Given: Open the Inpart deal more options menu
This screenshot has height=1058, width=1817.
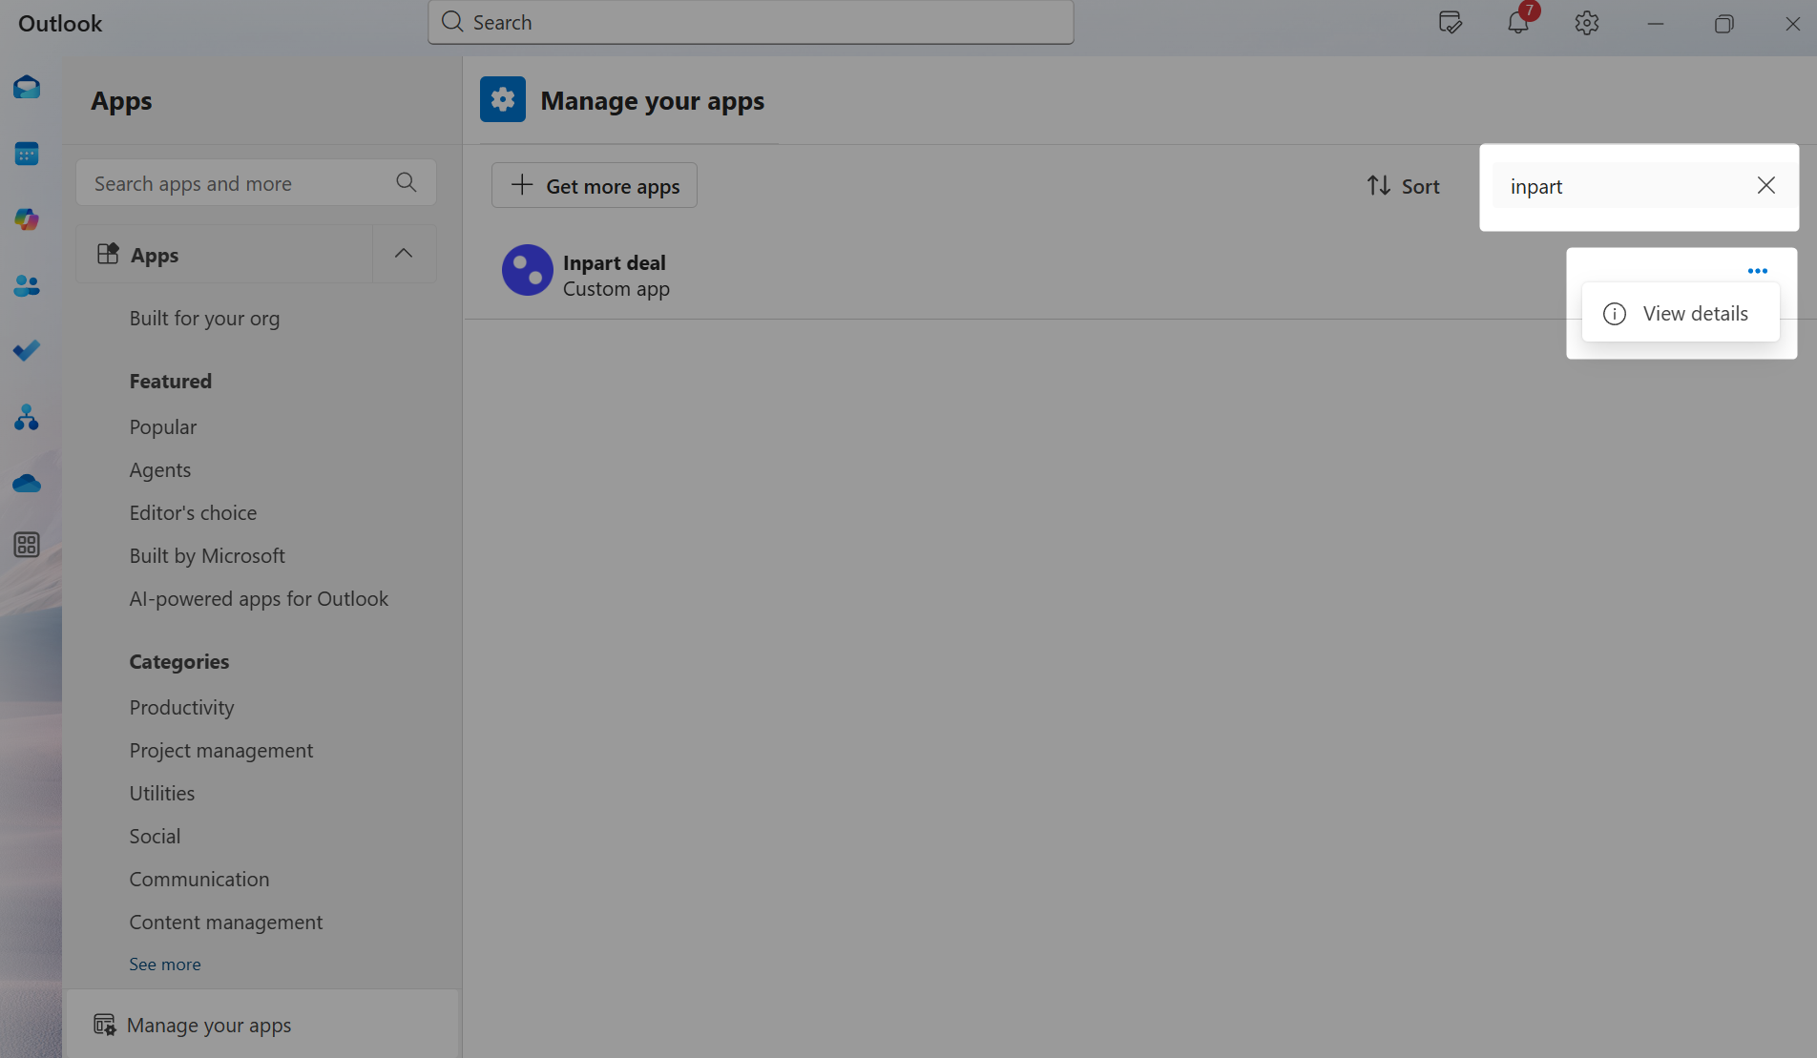Looking at the screenshot, I should [x=1758, y=271].
